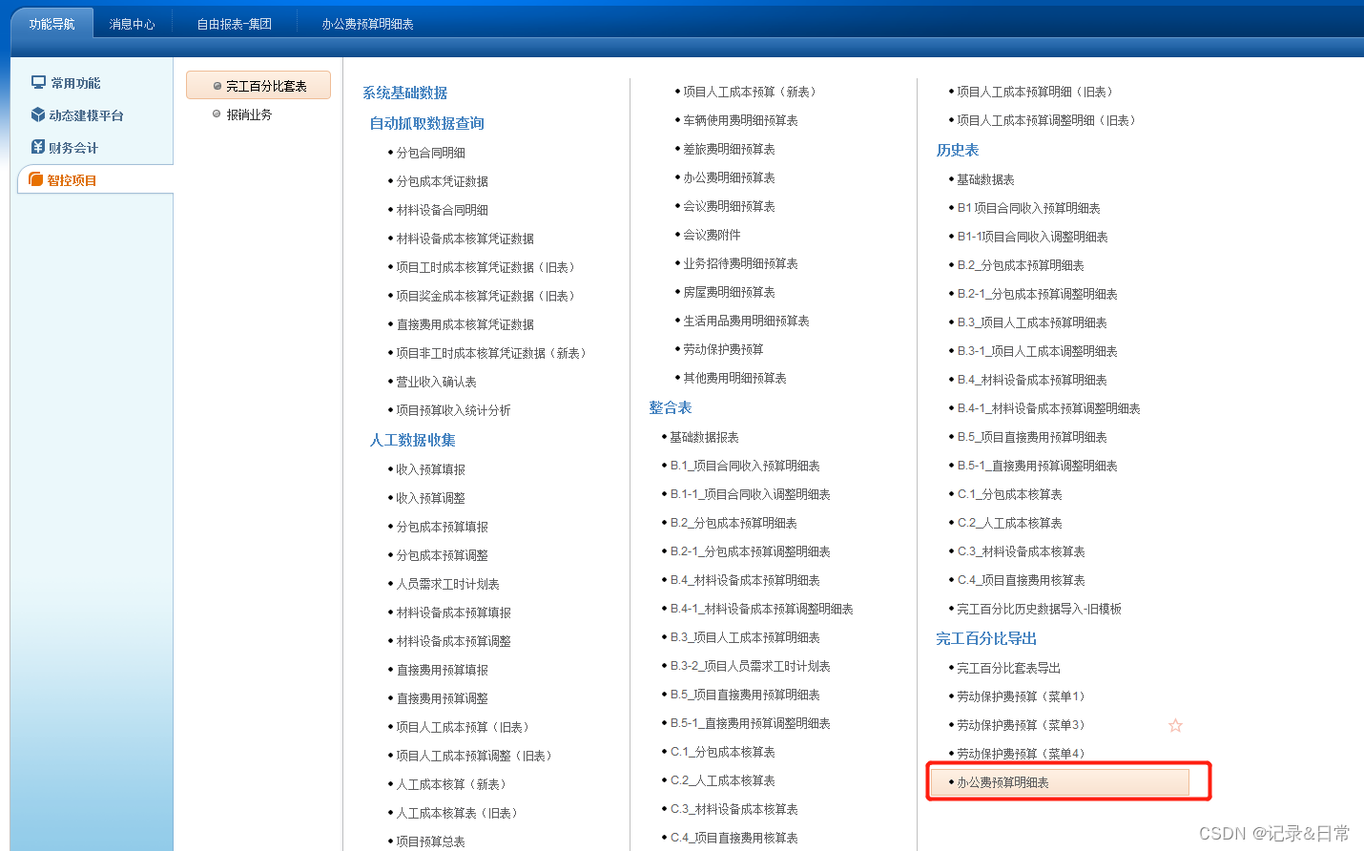Open 项目人工成本预算（新表）
Screen dimensions: 1364x851
(x=750, y=92)
